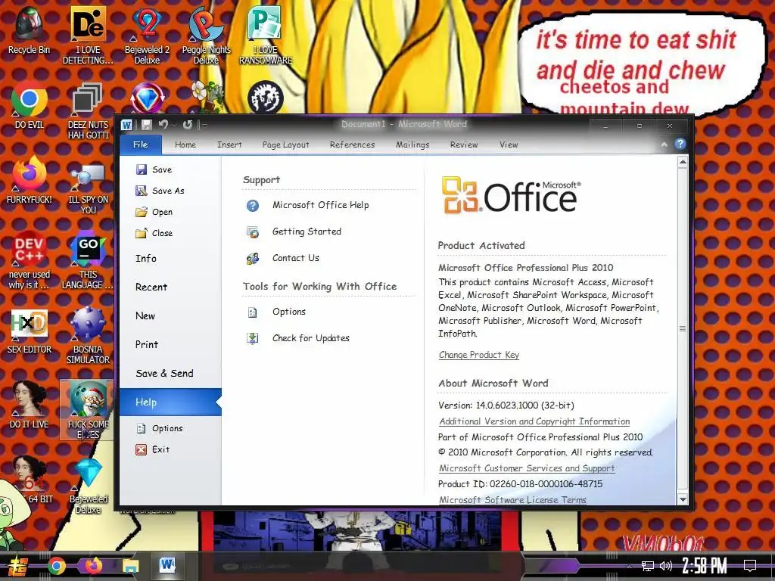Image resolution: width=775 pixels, height=581 pixels.
Task: Open the Recycle Bin desktop icon
Action: [30, 30]
